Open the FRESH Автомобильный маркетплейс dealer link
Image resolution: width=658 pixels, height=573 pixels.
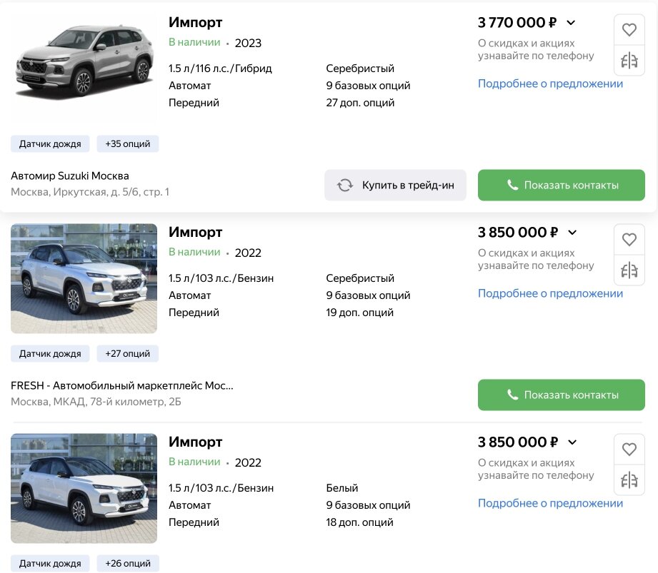tap(122, 386)
